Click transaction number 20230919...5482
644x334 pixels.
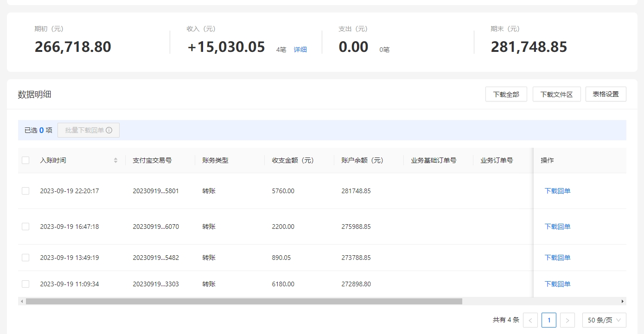coord(156,258)
